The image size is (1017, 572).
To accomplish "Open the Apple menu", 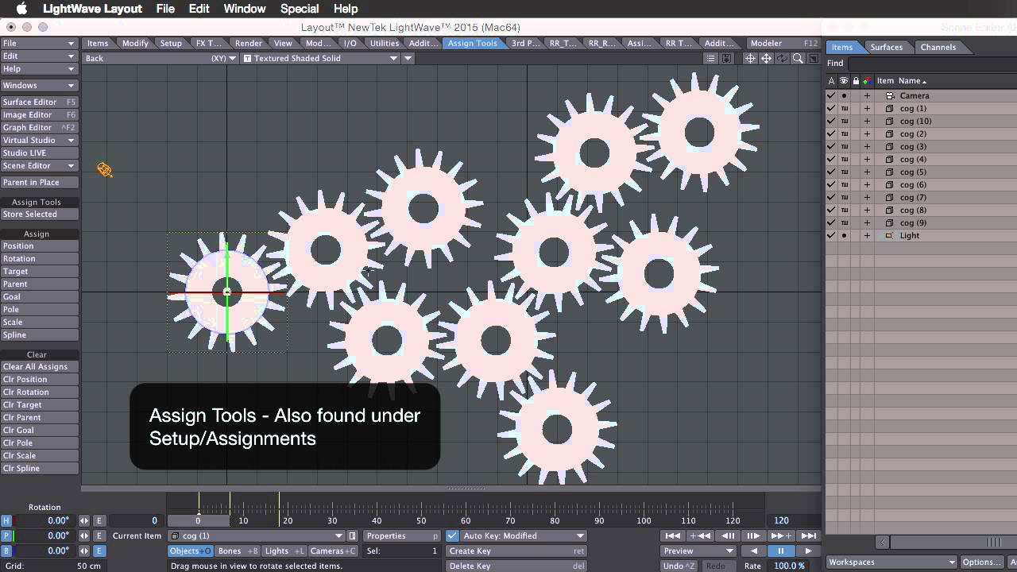I will 21,9.
